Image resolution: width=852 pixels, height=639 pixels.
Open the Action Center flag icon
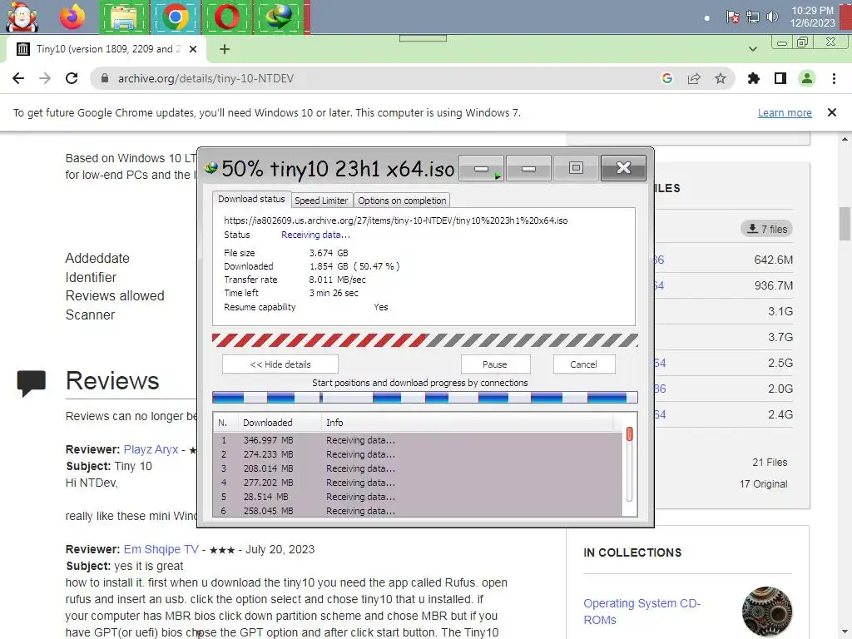pos(732,17)
